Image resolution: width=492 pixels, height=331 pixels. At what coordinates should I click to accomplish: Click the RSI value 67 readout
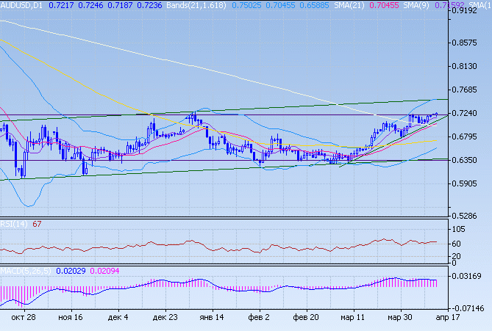[x=37, y=224]
